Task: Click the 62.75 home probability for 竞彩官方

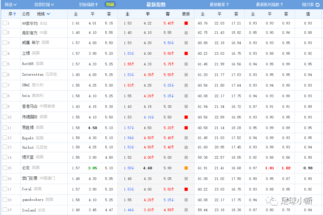Action: tap(203, 33)
